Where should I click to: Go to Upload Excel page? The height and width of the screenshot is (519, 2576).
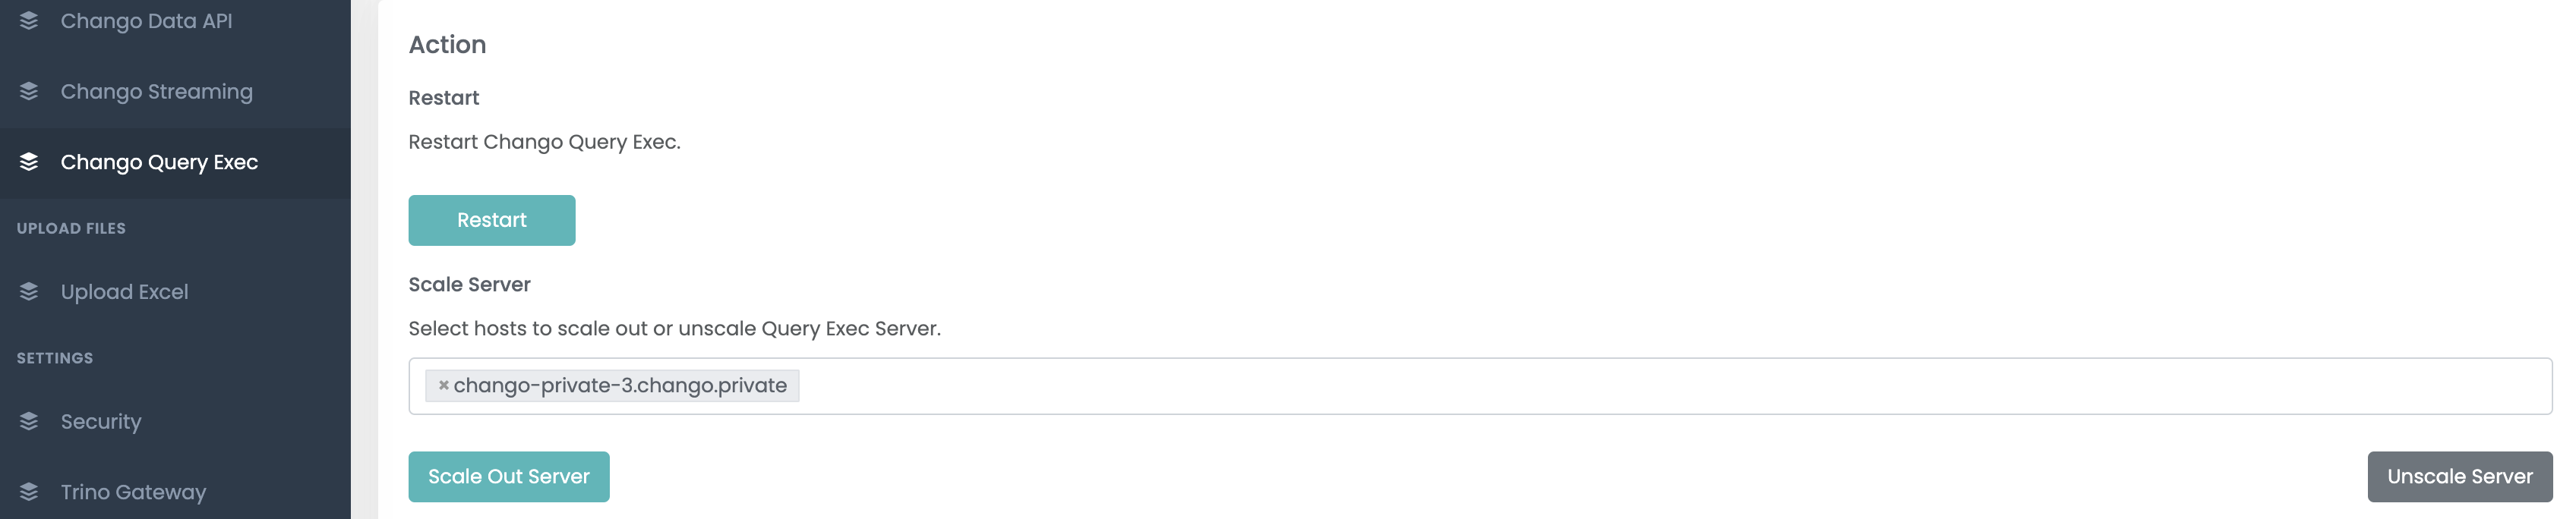click(x=175, y=292)
